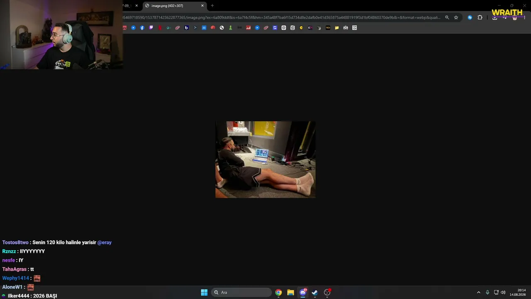Screen dimensions: 531x299
Task: Open the recording app icon on taskbar
Action: (327, 292)
